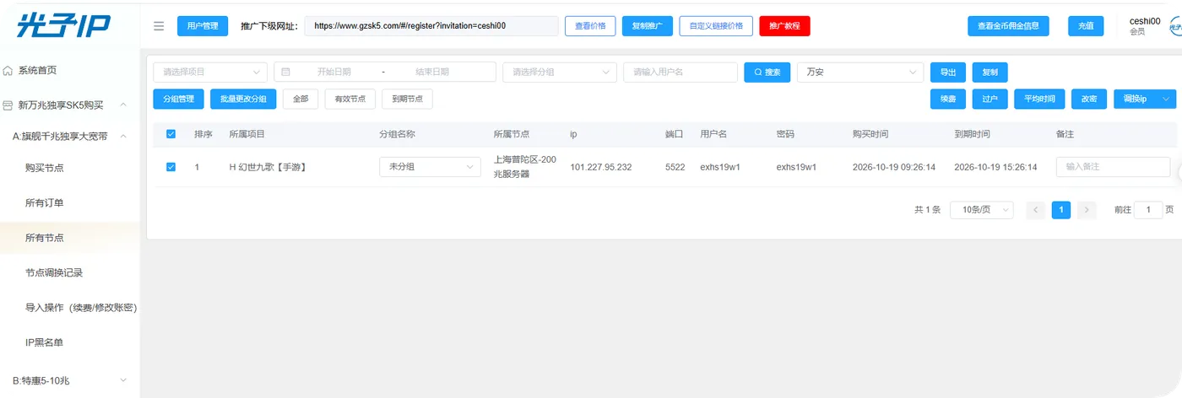Click the promotion URL field
The image size is (1182, 398).
pyautogui.click(x=431, y=26)
